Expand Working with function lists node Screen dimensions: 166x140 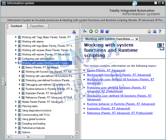19,72
